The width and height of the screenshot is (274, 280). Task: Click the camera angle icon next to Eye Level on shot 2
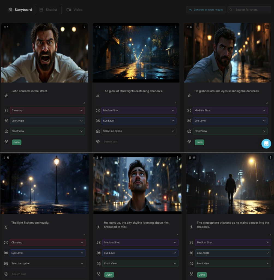[98, 121]
